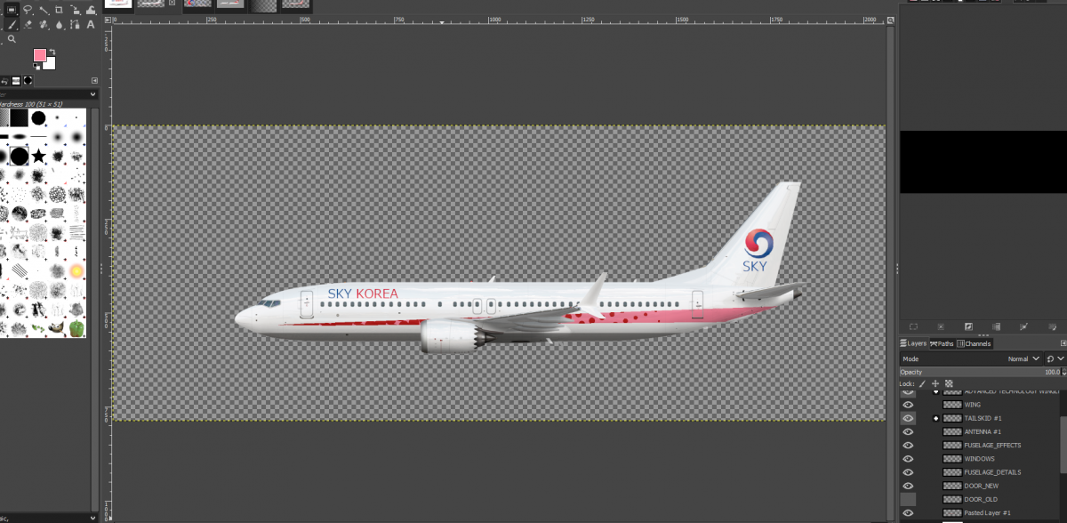Switch to the undo history tab

coord(4,81)
